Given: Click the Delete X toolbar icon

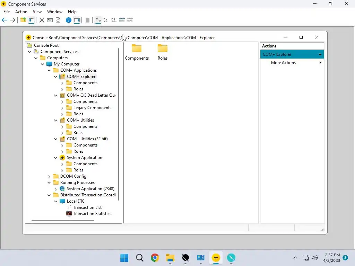Looking at the screenshot, I should pyautogui.click(x=42, y=20).
